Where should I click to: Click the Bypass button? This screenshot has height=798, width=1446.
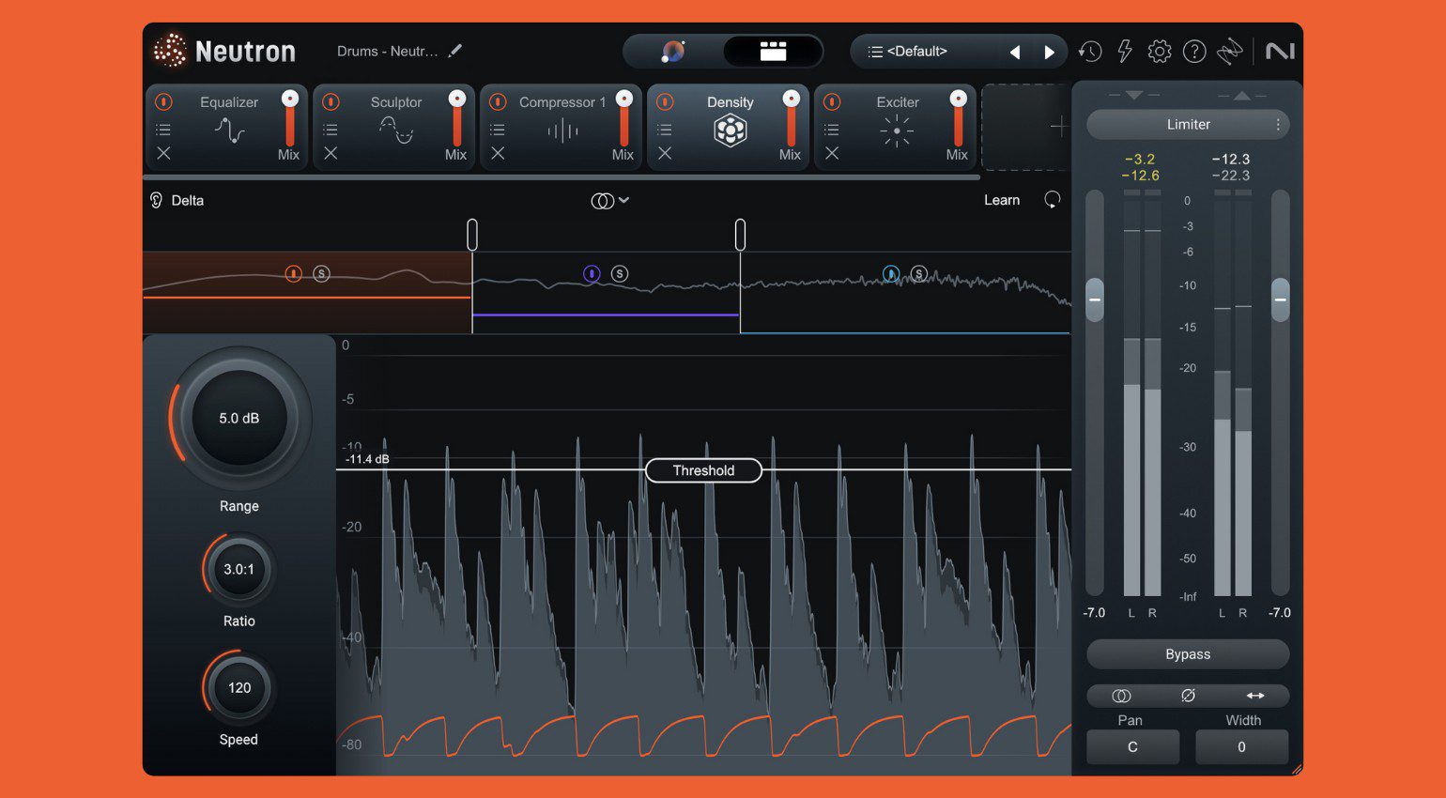coord(1188,654)
